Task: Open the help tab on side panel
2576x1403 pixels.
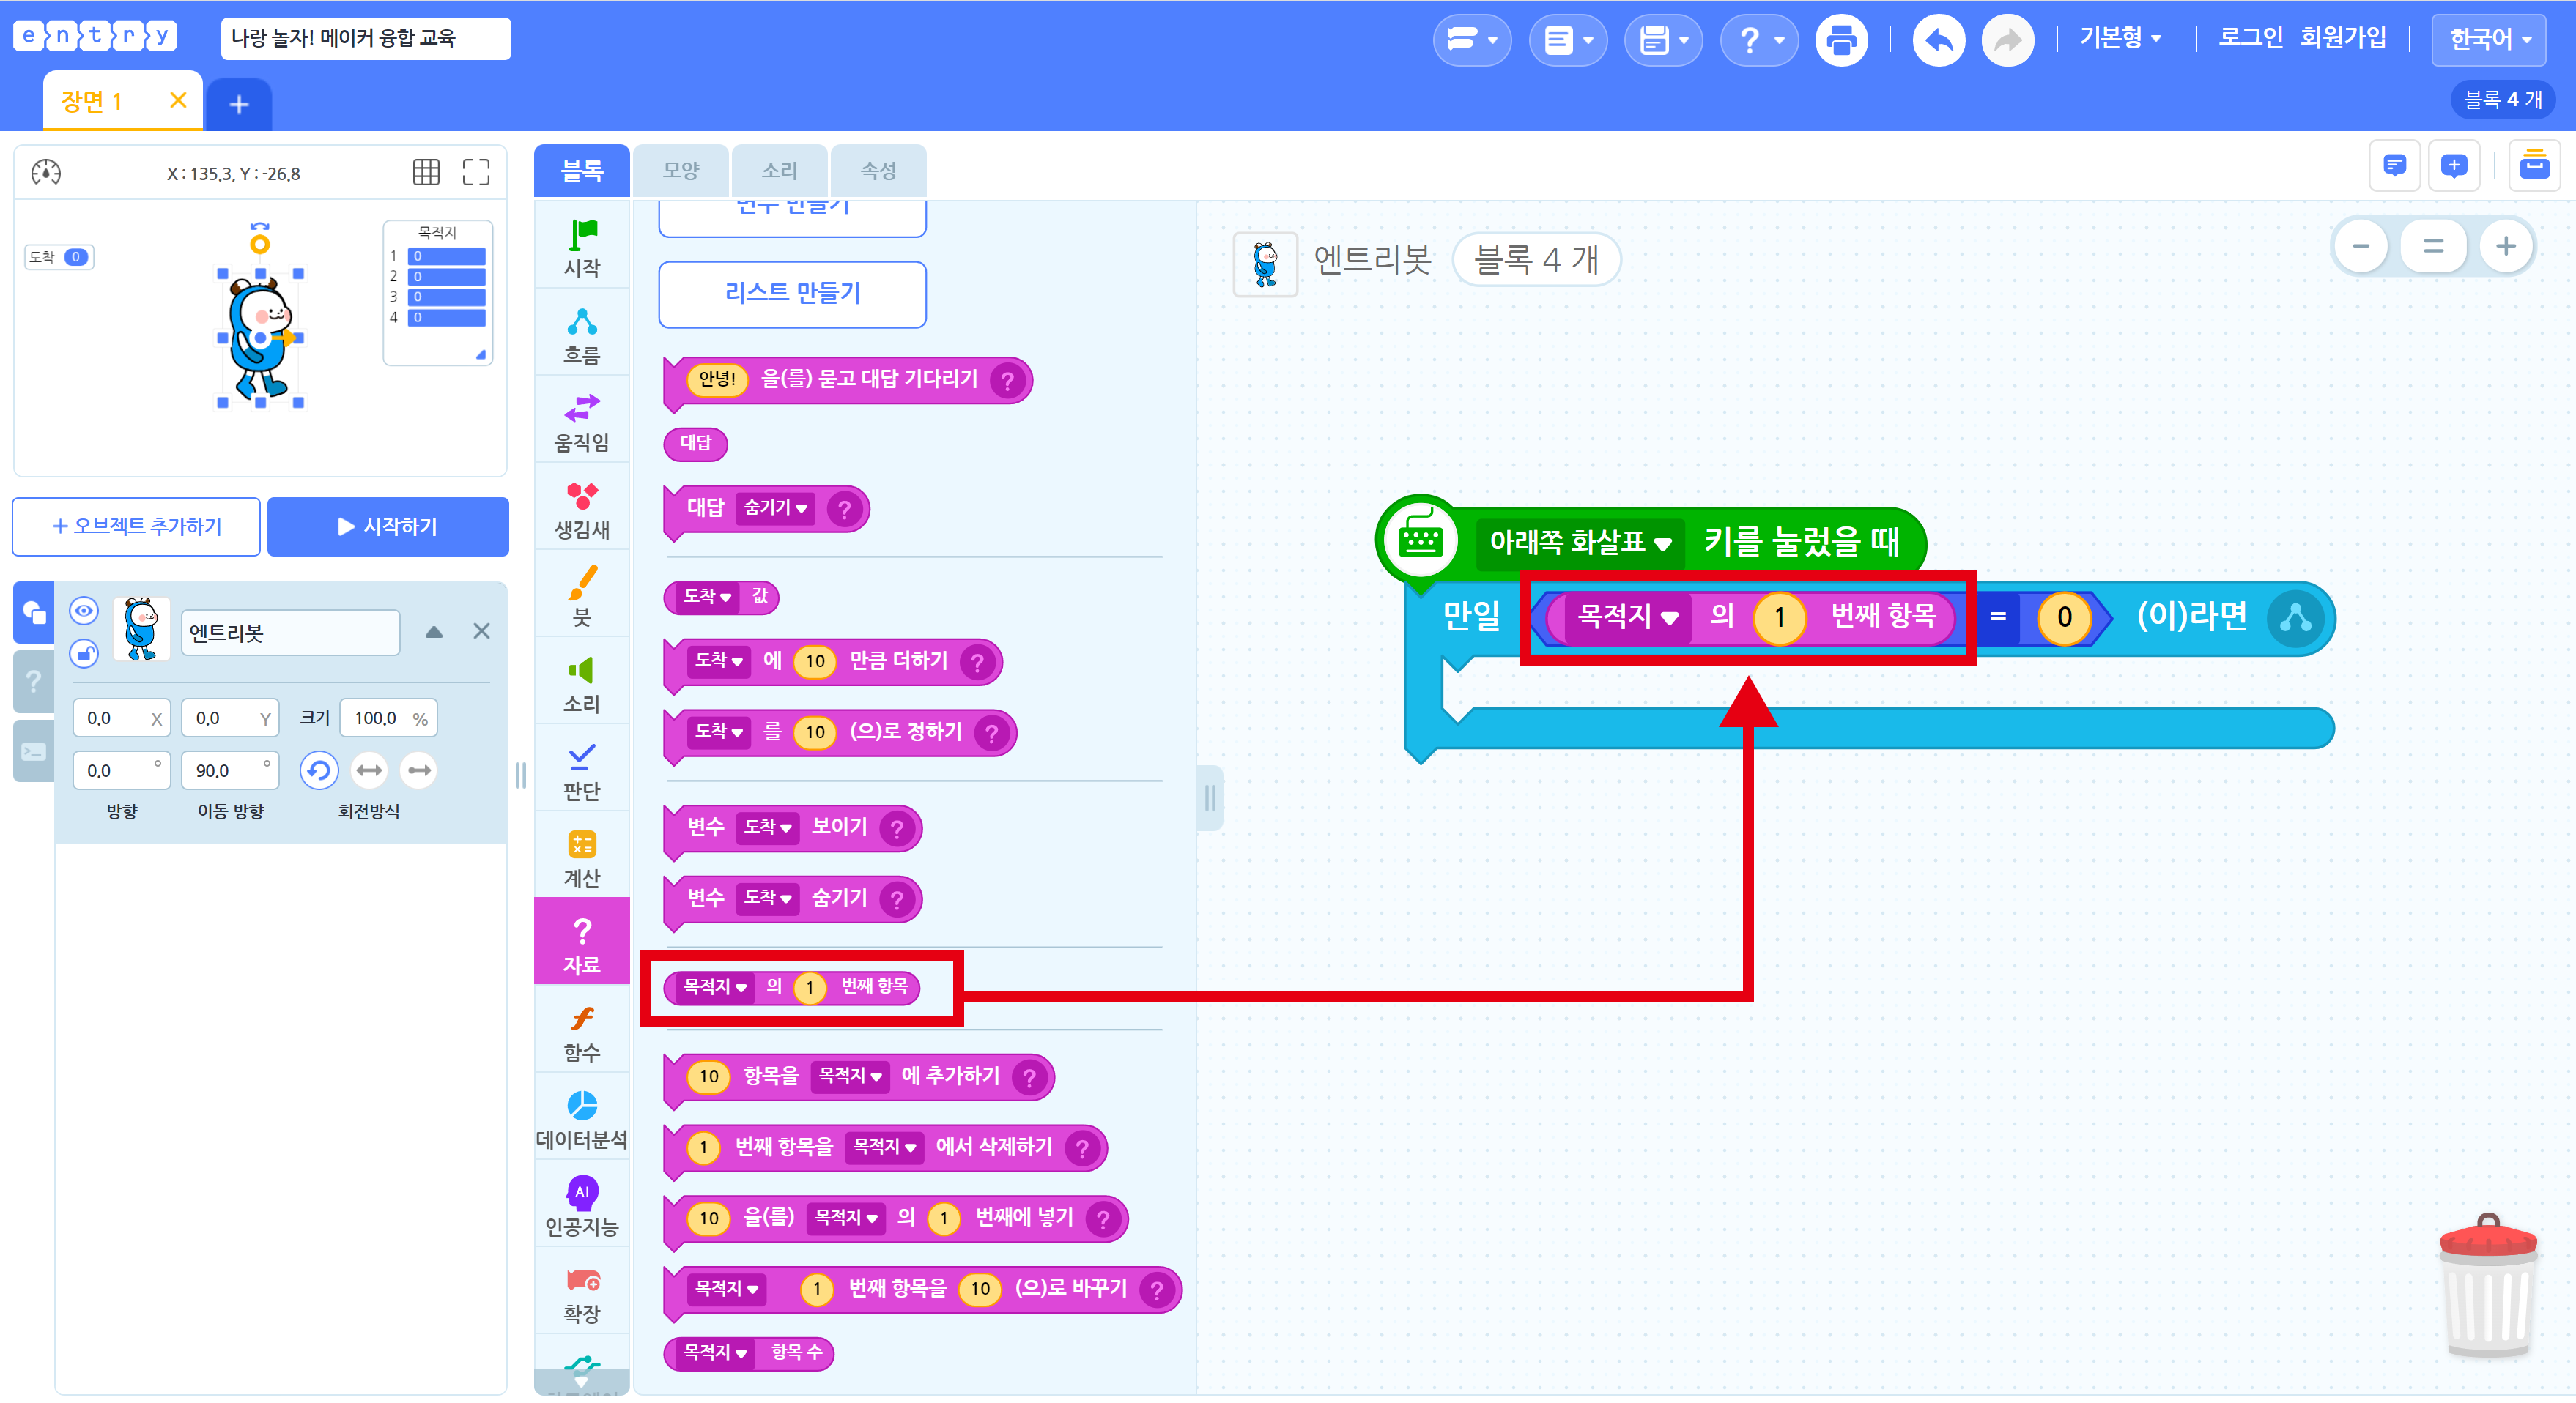Action: 34,682
